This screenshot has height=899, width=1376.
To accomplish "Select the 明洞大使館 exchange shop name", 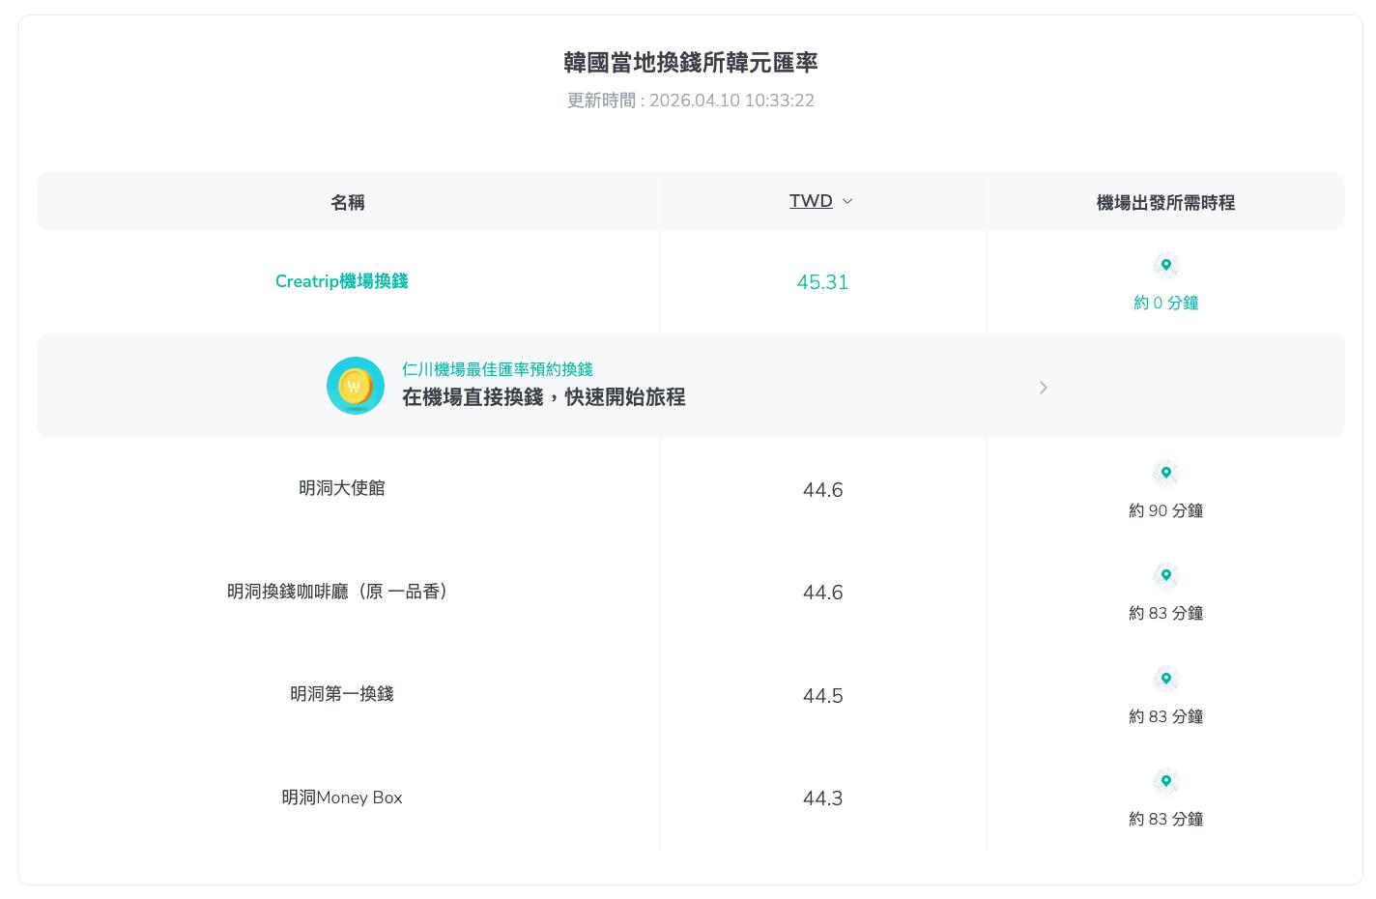I will click(x=341, y=488).
